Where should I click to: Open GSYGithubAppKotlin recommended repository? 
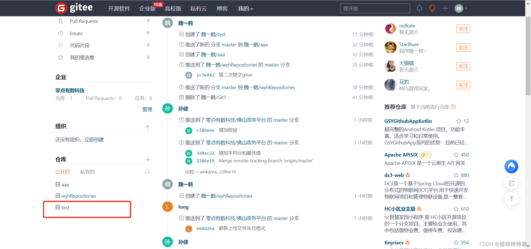pyautogui.click(x=408, y=121)
